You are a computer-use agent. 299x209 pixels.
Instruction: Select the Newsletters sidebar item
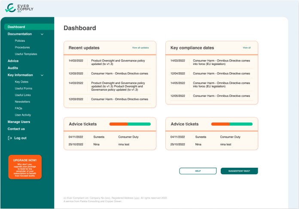coord(22,101)
